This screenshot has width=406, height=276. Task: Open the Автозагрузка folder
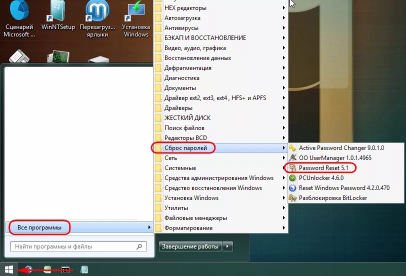click(x=221, y=18)
